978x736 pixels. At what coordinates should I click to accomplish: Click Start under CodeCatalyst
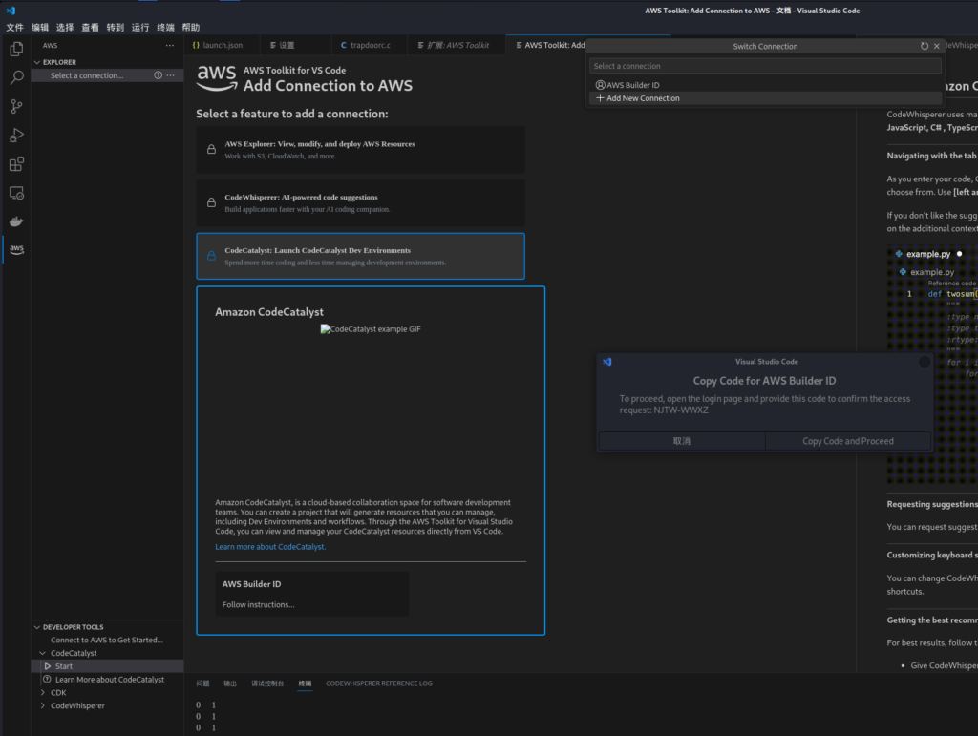(x=107, y=666)
